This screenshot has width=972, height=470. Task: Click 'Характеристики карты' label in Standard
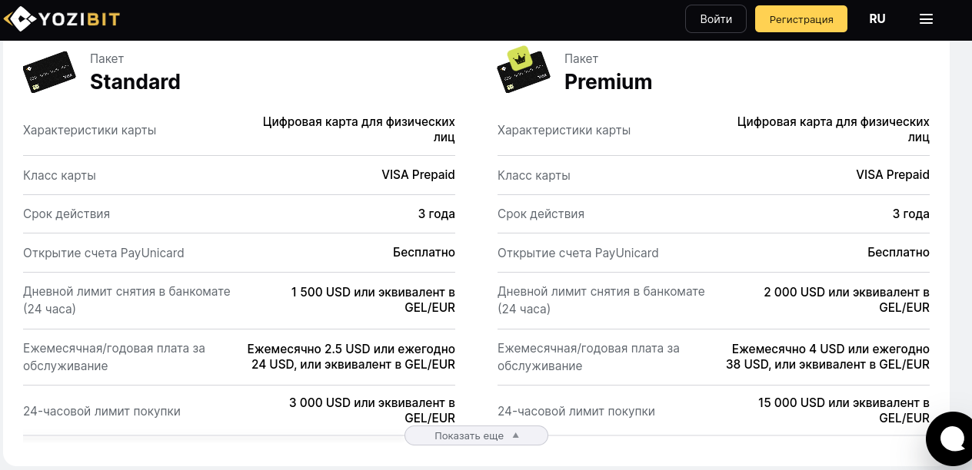(x=90, y=130)
